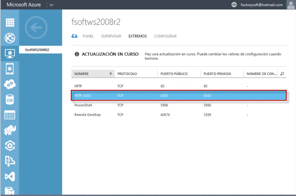Open SQL Databases DB icon
This screenshot has width=296, height=196.
click(9, 100)
